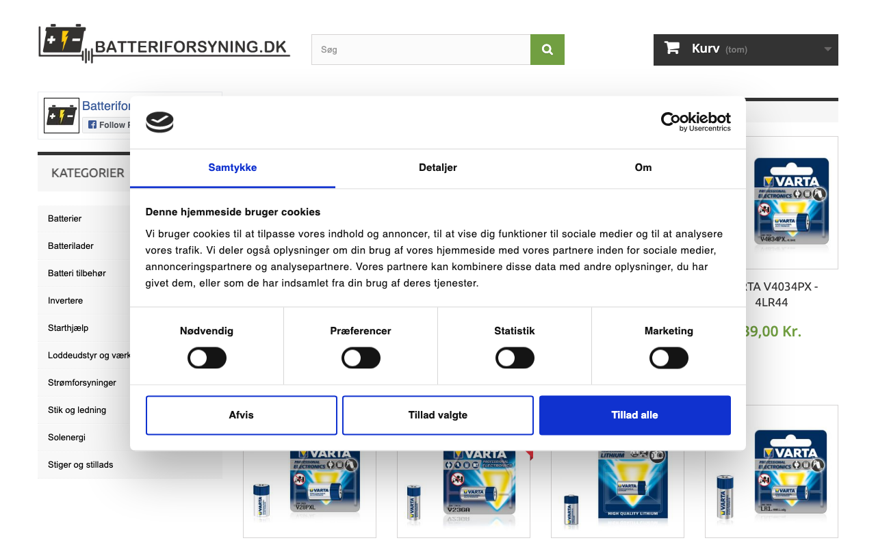Click the 'Denne hjemmeside bruger cookies' heading
This screenshot has height=547, width=876.
(x=233, y=212)
